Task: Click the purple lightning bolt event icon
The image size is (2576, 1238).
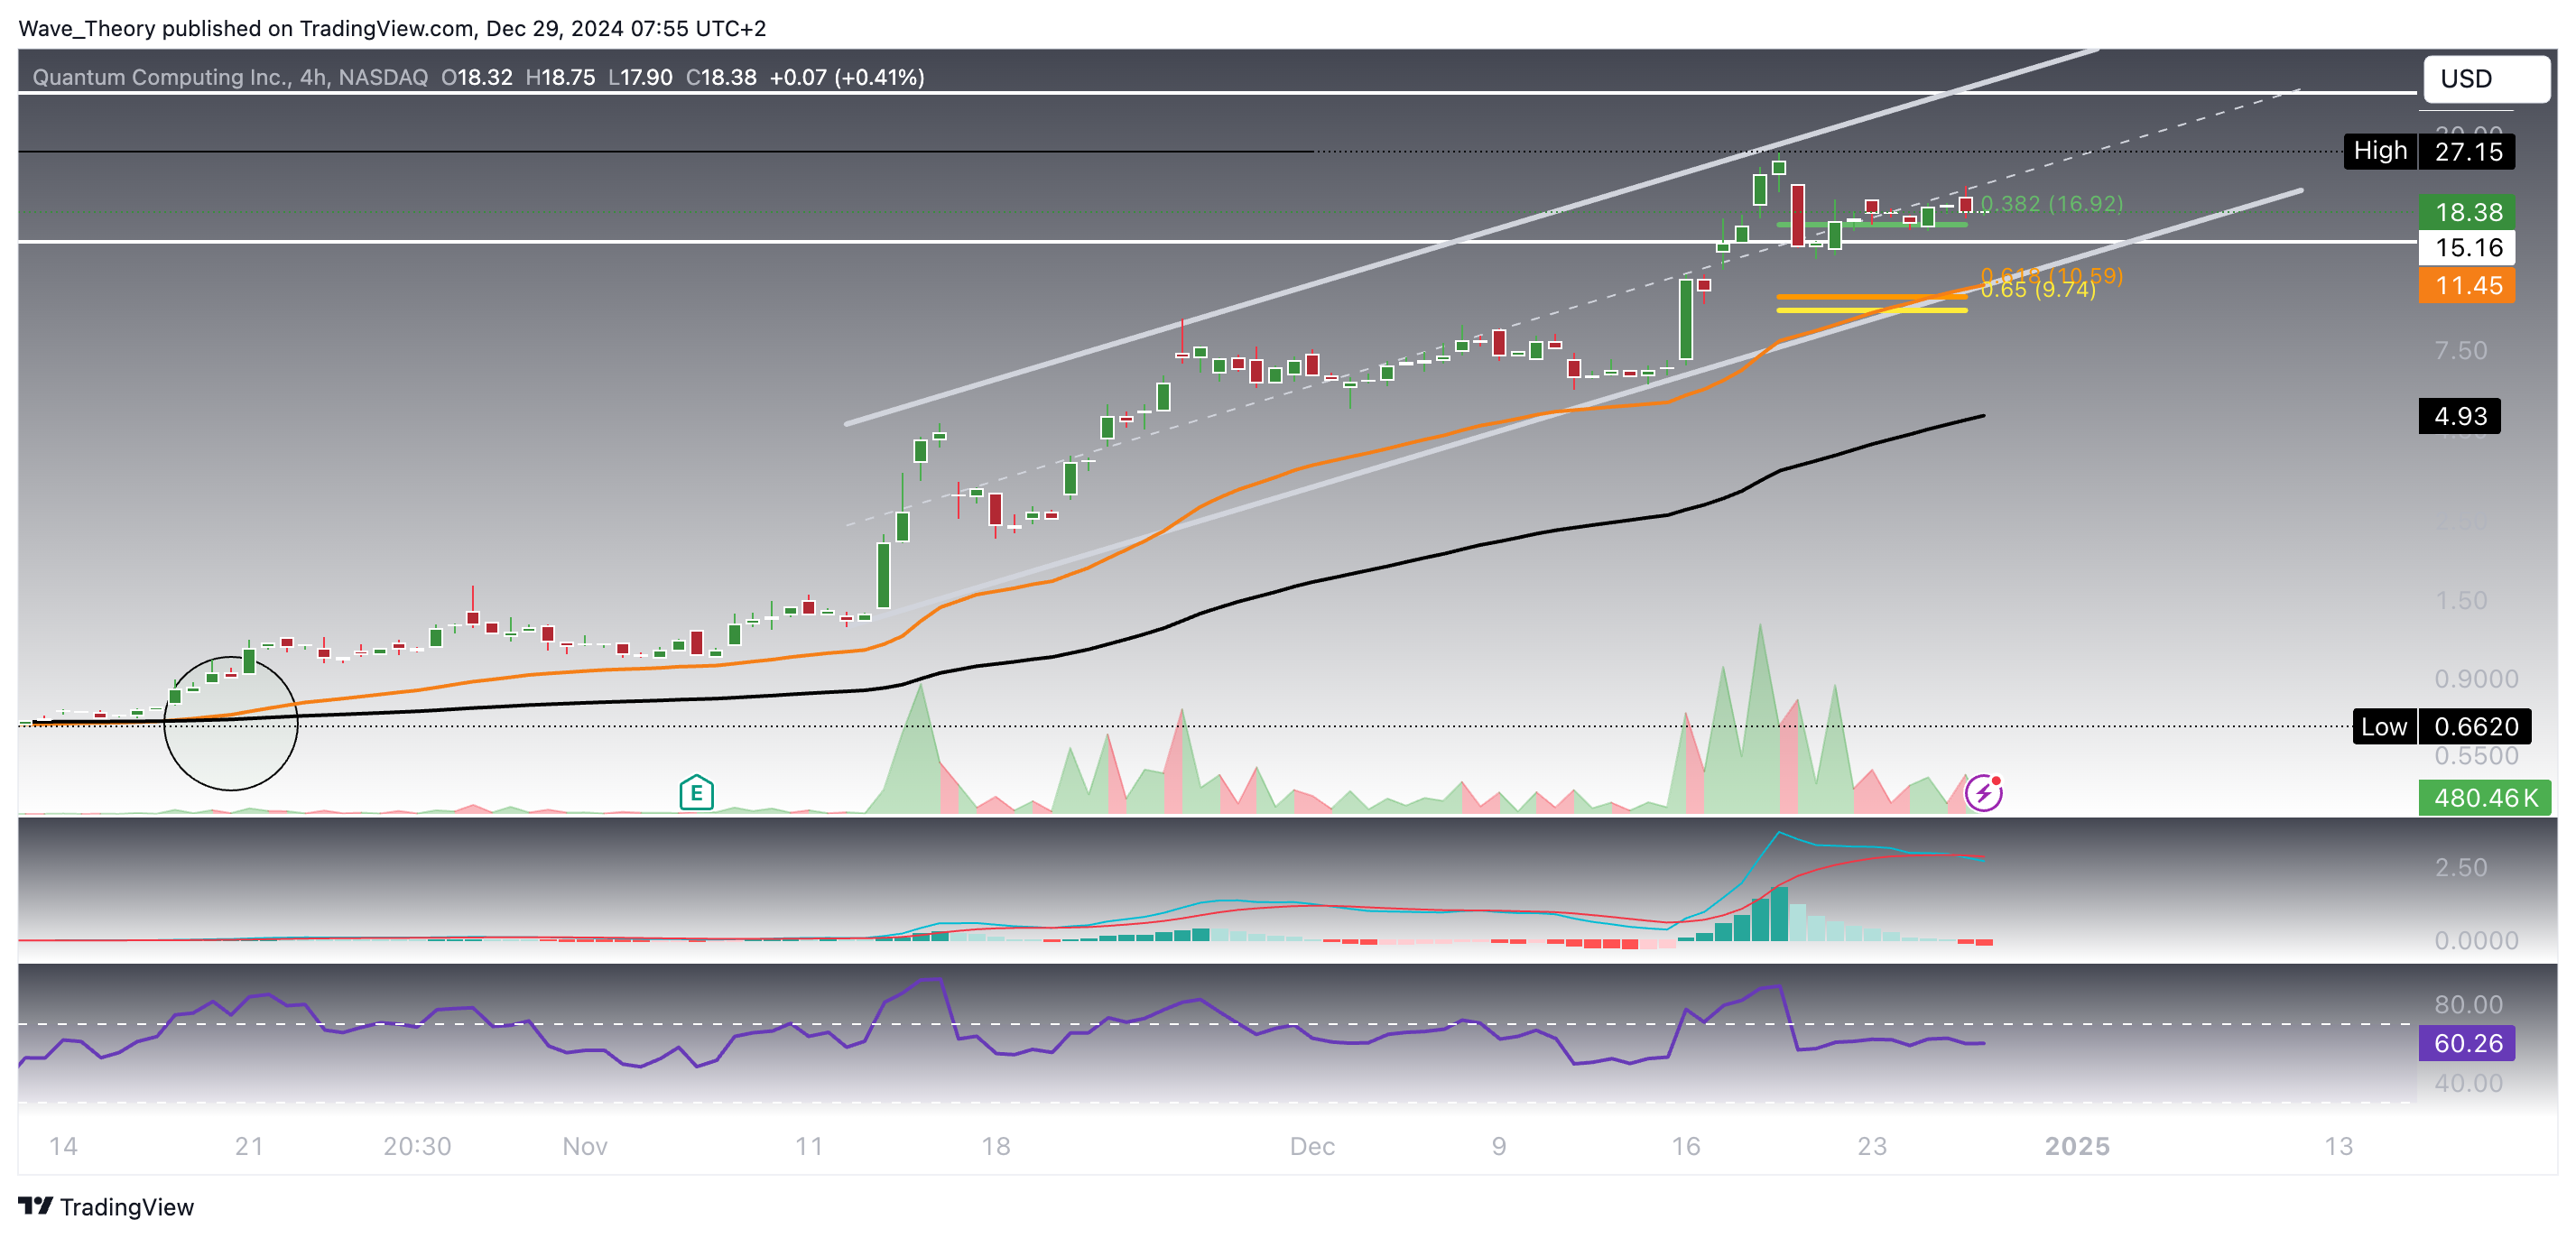Action: pyautogui.click(x=1983, y=793)
